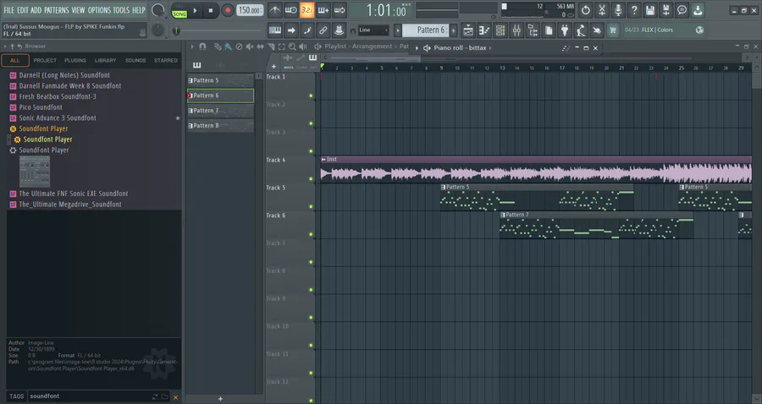Open the project picker pages icon
The height and width of the screenshot is (404, 762).
pyautogui.click(x=549, y=30)
